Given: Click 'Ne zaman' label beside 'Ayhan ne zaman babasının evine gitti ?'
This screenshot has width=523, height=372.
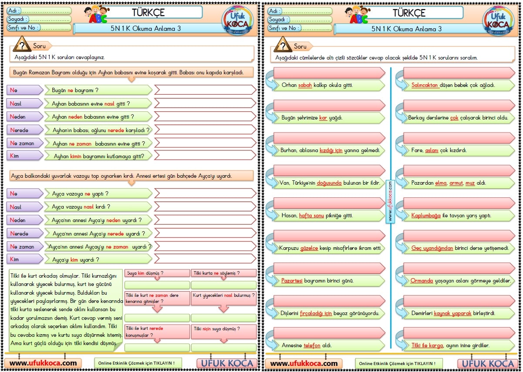Looking at the screenshot, I should click(x=25, y=143).
